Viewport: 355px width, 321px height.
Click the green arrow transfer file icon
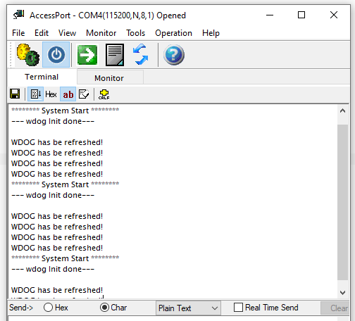87,55
